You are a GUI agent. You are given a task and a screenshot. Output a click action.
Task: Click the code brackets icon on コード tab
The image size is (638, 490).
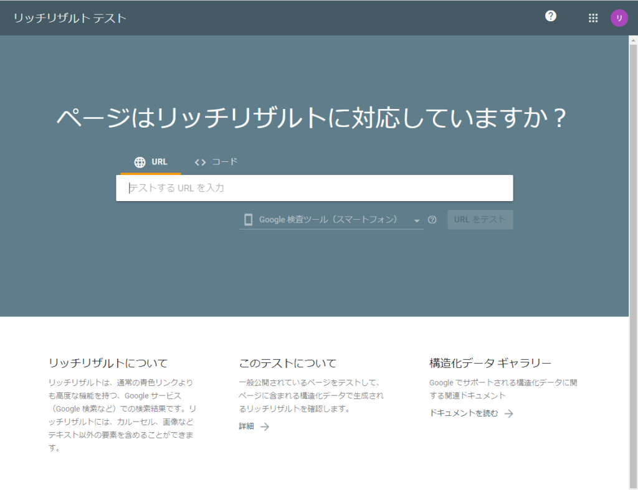(200, 163)
